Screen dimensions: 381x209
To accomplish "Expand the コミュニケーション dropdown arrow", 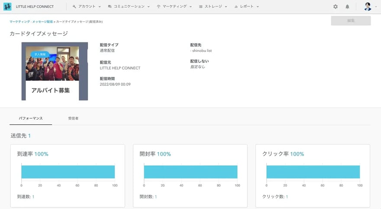I will coord(149,7).
